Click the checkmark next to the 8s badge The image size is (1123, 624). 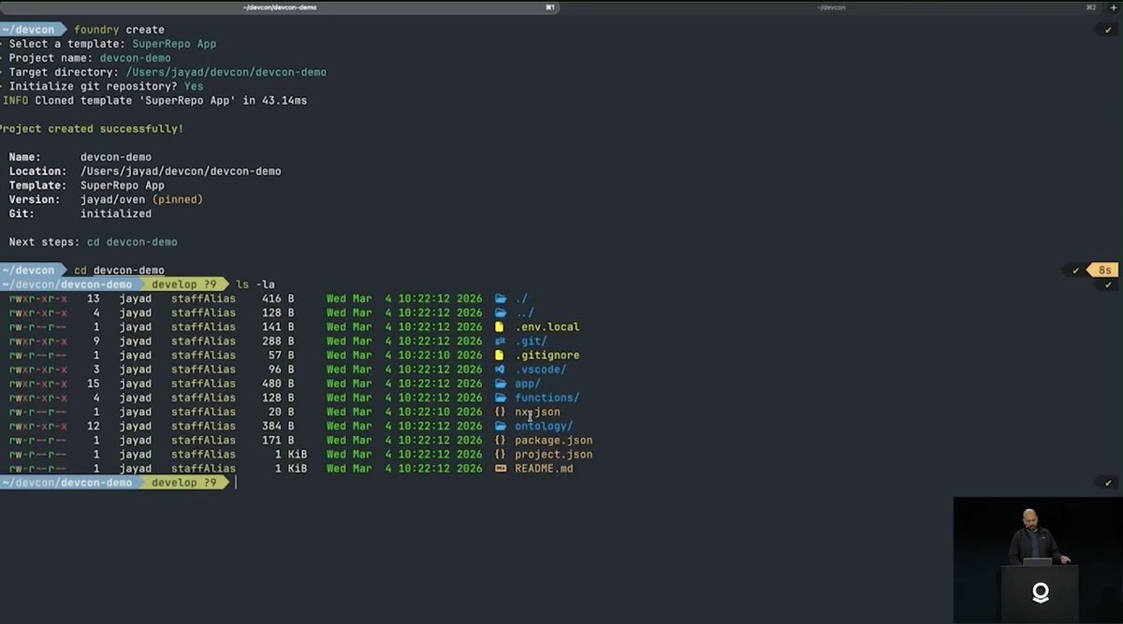coord(1076,270)
